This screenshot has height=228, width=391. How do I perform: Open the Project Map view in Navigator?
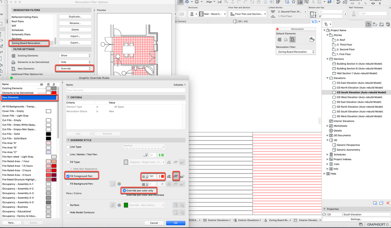pyautogui.click(x=368, y=24)
